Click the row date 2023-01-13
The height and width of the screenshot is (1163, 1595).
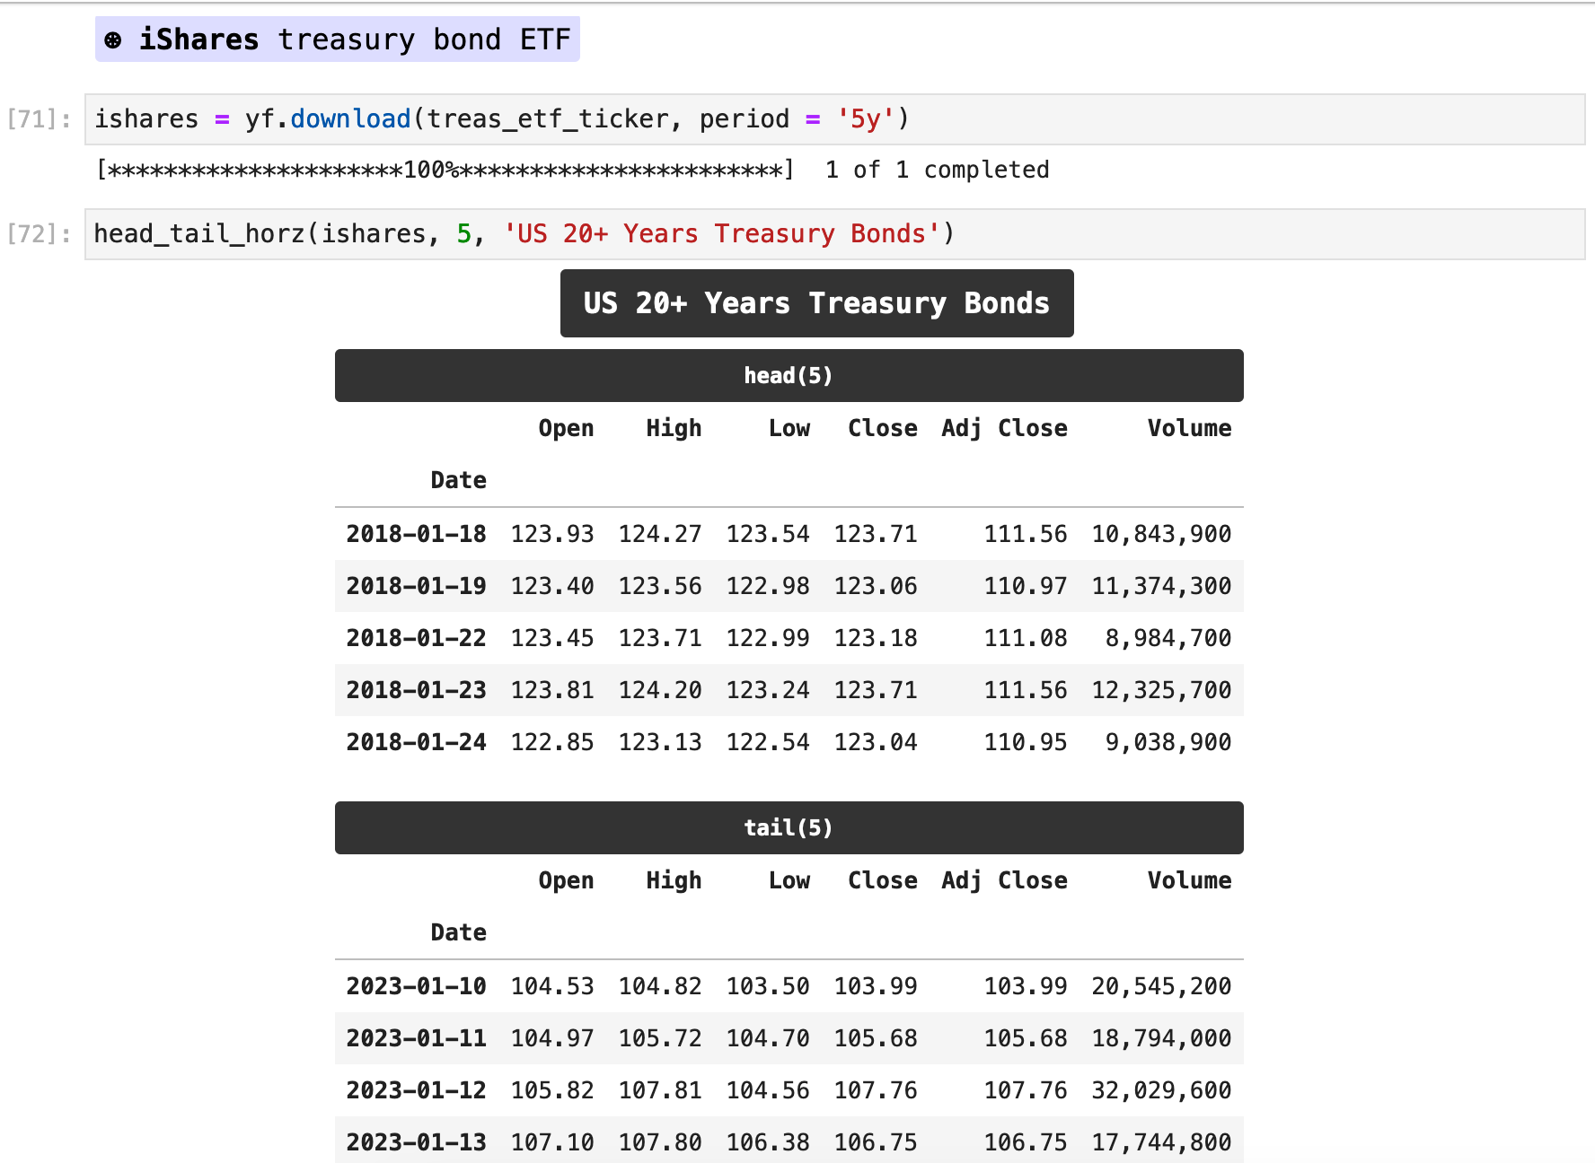(x=416, y=1143)
